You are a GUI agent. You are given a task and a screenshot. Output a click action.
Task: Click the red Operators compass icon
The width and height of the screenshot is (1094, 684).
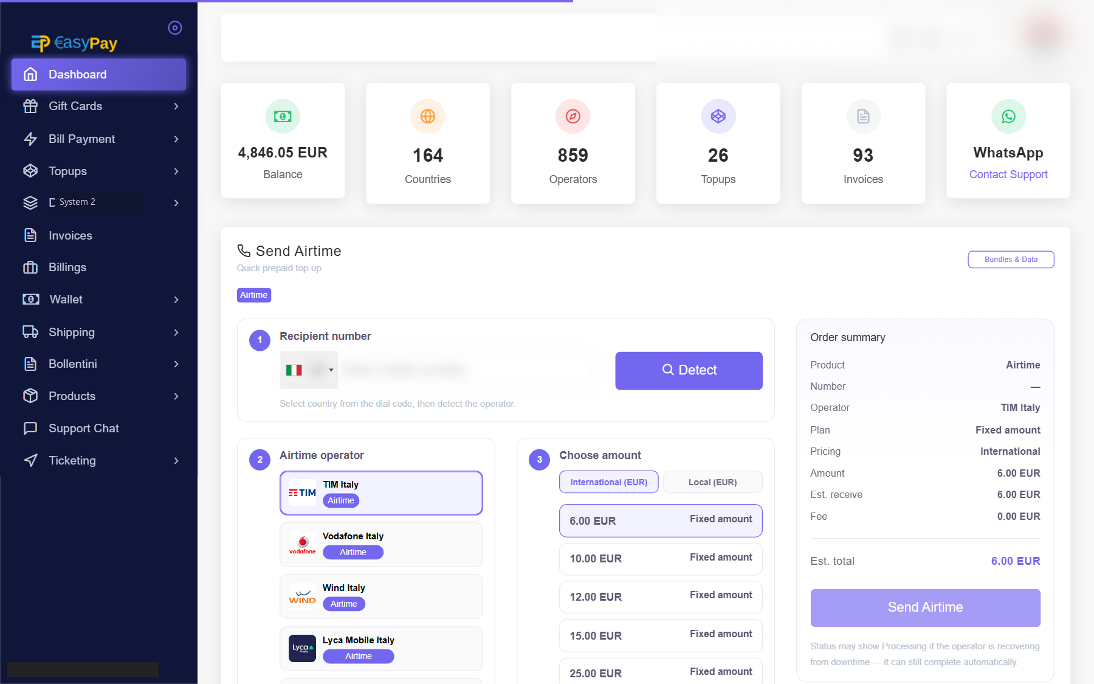(573, 116)
